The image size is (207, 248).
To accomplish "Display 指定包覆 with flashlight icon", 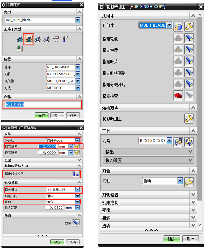I will pos(189,49).
